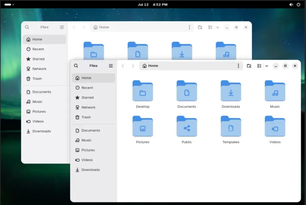Open the power menu in top bar

click(x=299, y=4)
